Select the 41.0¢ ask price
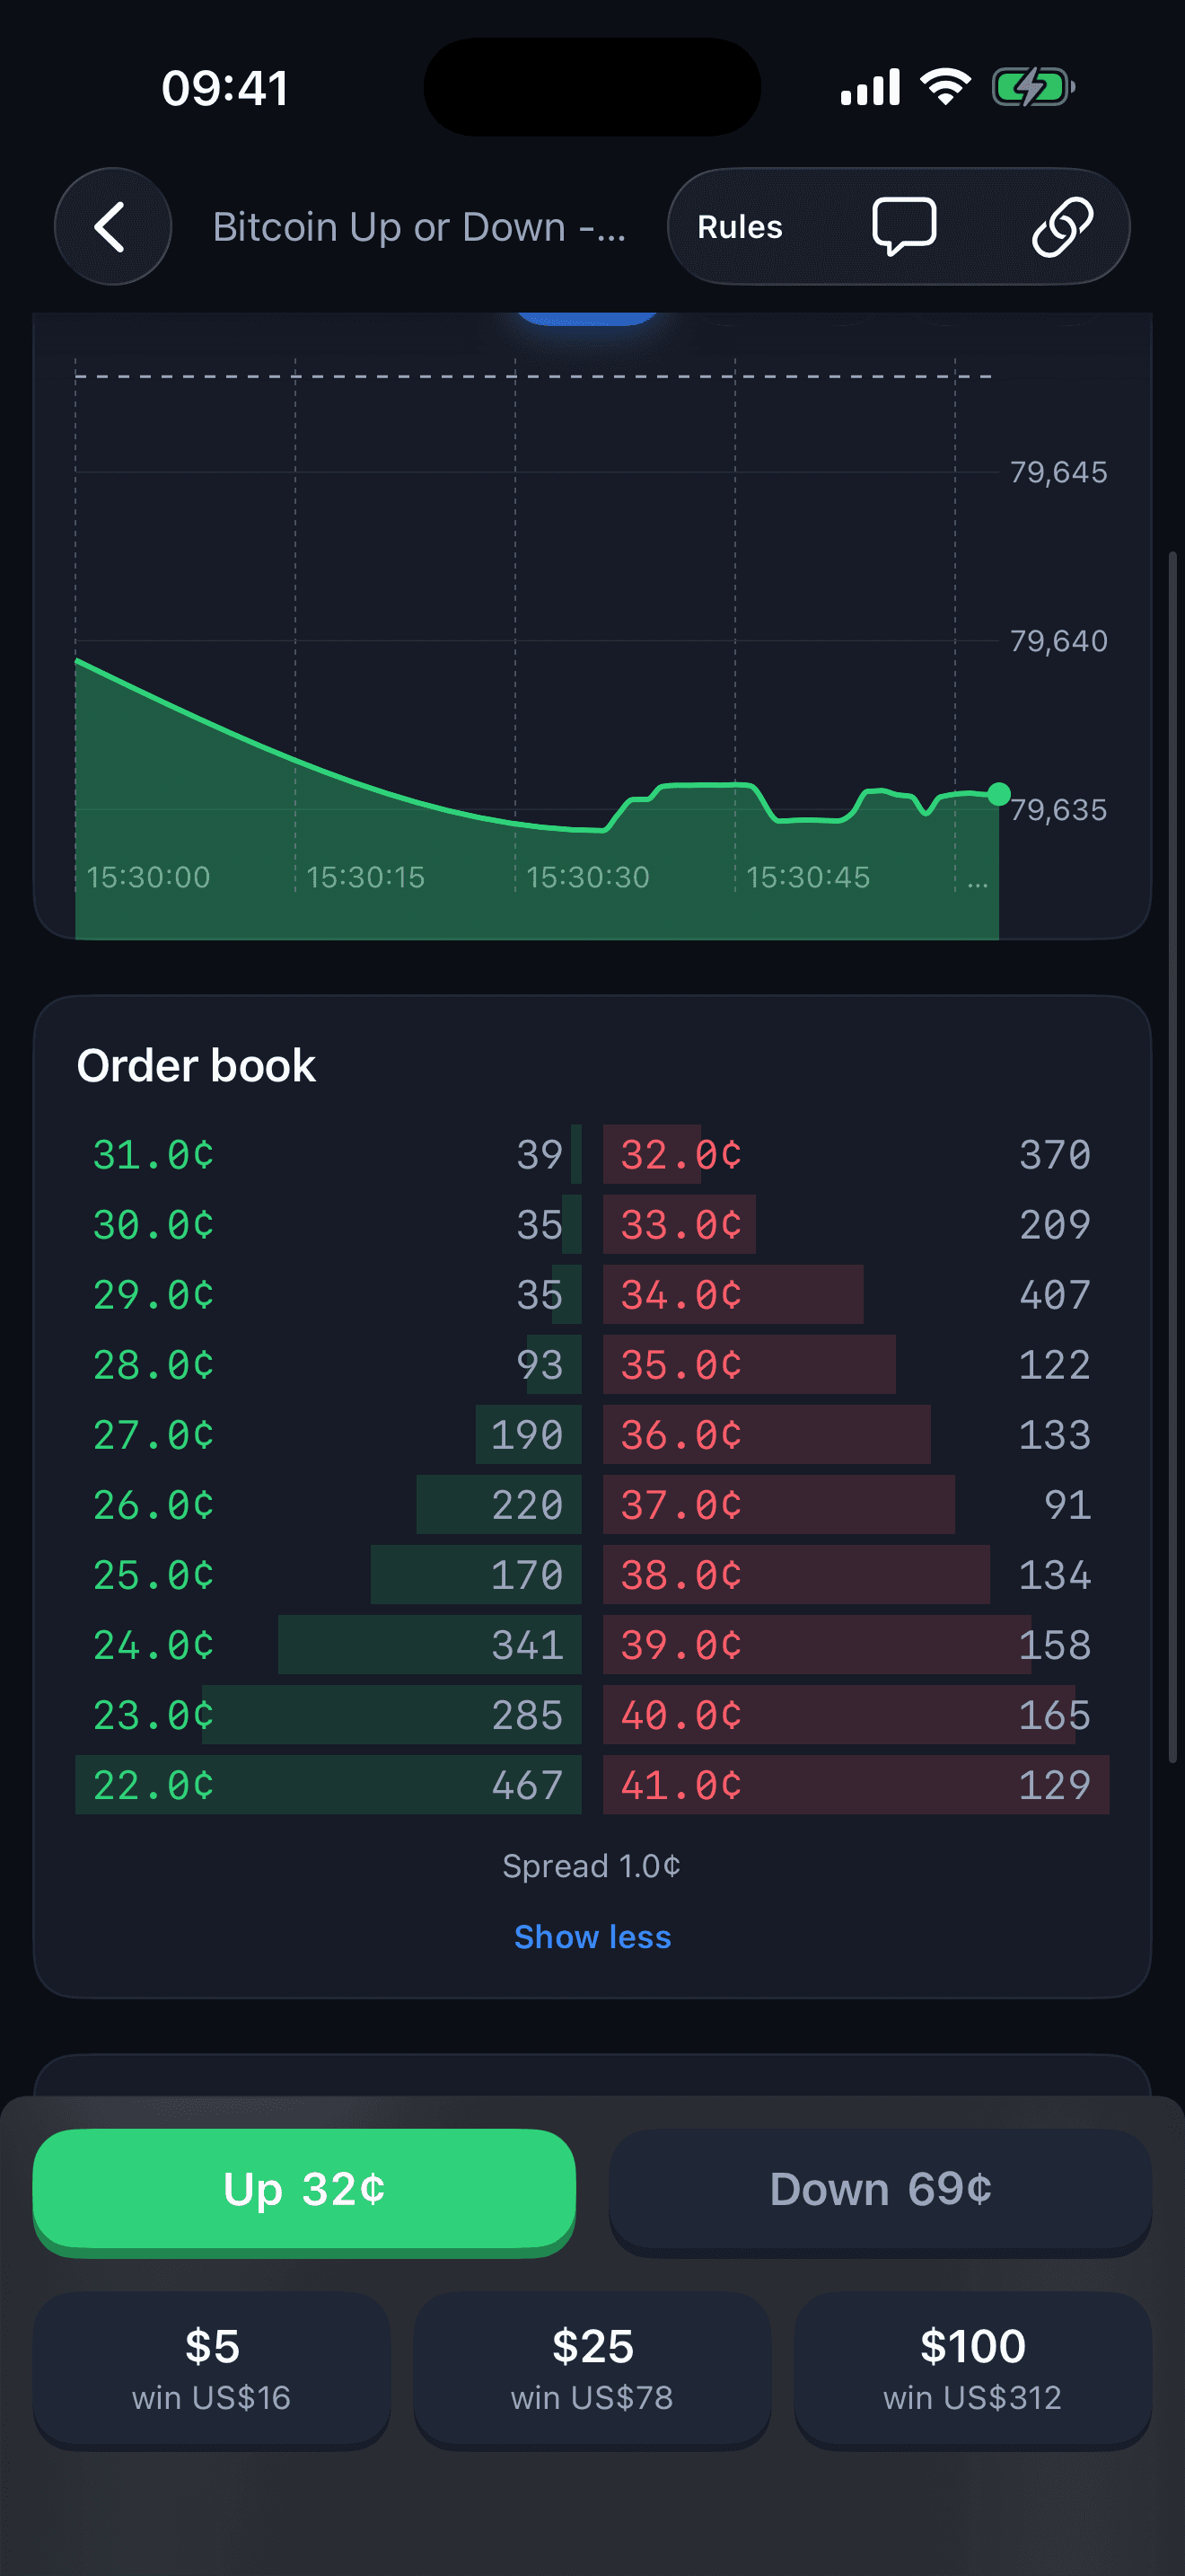1185x2576 pixels. [681, 1785]
